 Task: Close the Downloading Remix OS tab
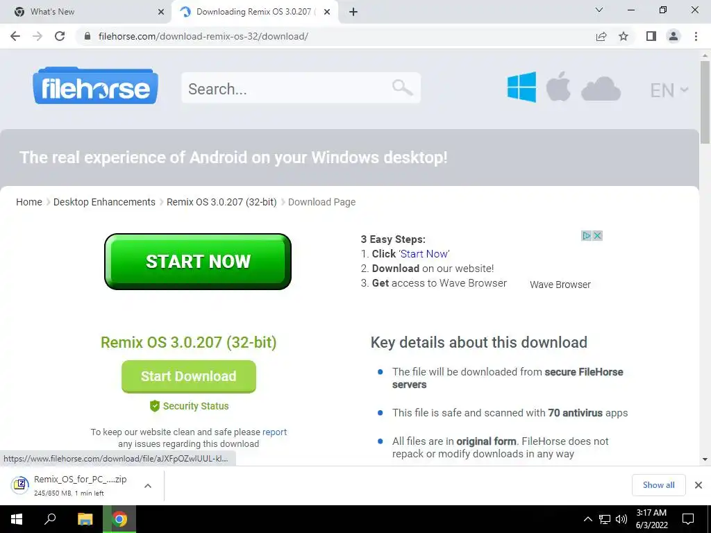(x=327, y=12)
